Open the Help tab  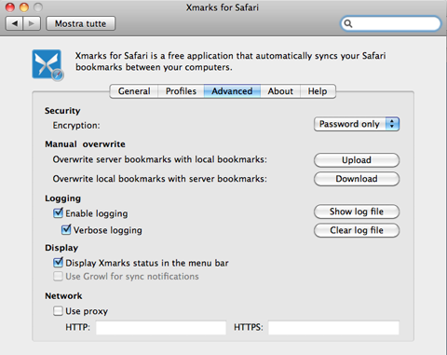[318, 91]
